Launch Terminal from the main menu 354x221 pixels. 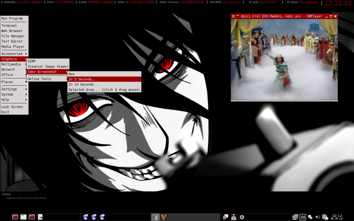click(14, 26)
